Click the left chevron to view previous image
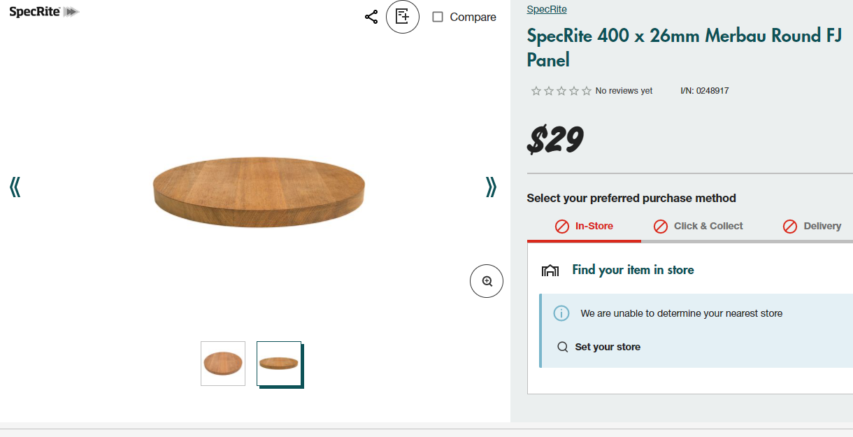This screenshot has width=853, height=437. (15, 187)
